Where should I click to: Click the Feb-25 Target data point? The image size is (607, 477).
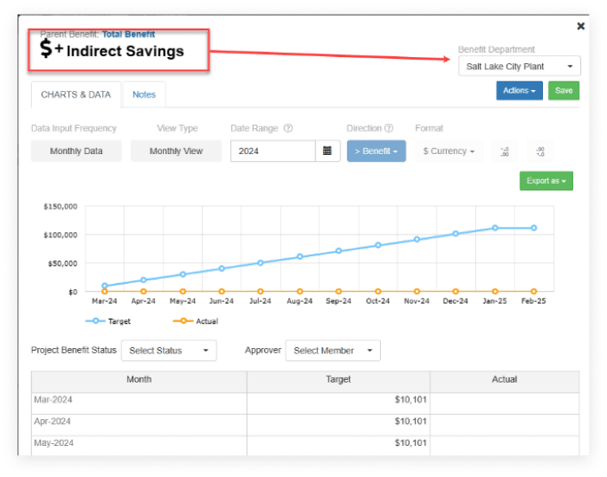(x=534, y=228)
